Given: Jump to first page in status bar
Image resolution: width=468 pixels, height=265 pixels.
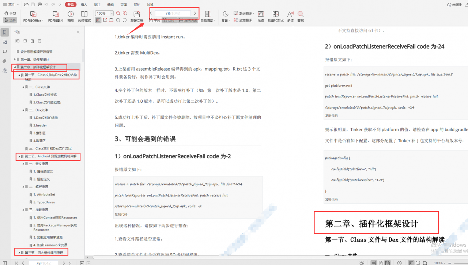Looking at the screenshot, I should 16,263.
